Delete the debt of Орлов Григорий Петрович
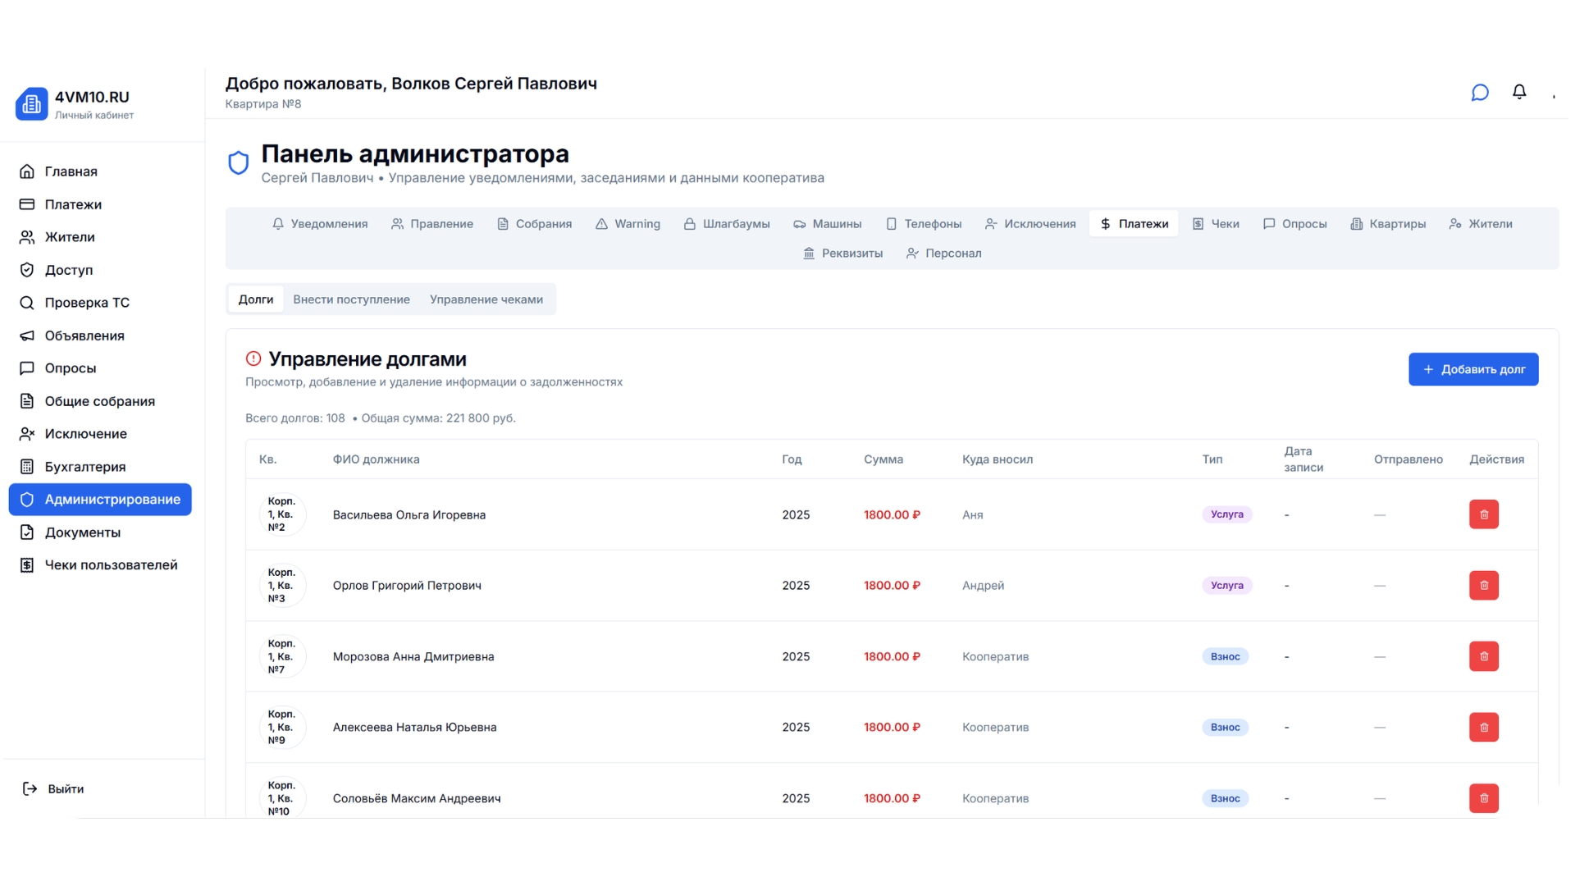This screenshot has height=886, width=1575. tap(1483, 585)
